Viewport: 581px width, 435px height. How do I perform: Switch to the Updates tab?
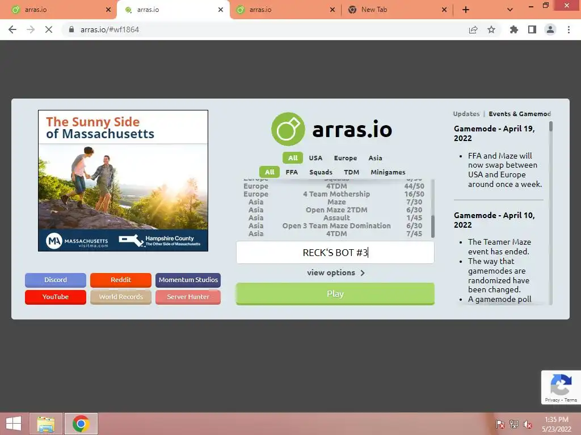tap(466, 114)
